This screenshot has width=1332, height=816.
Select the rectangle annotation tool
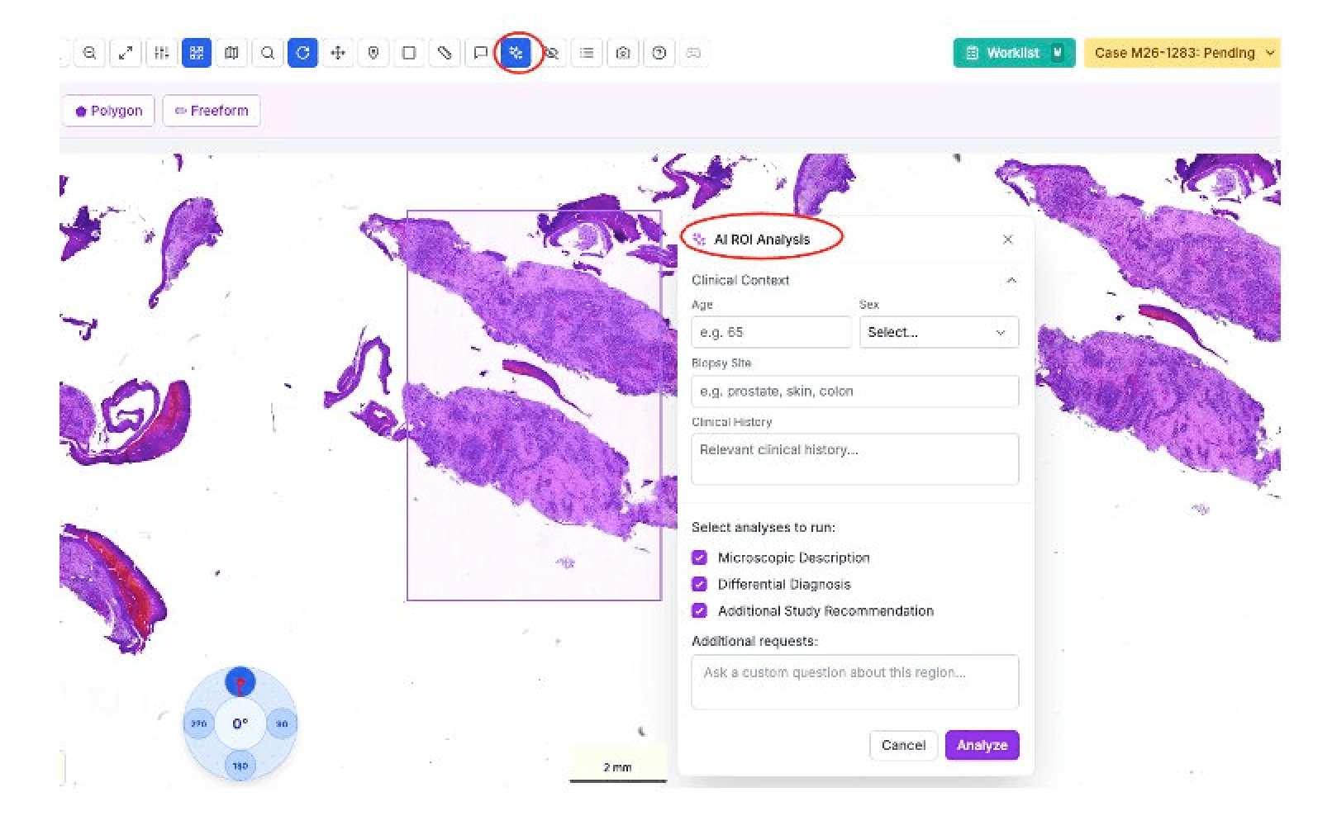(409, 53)
